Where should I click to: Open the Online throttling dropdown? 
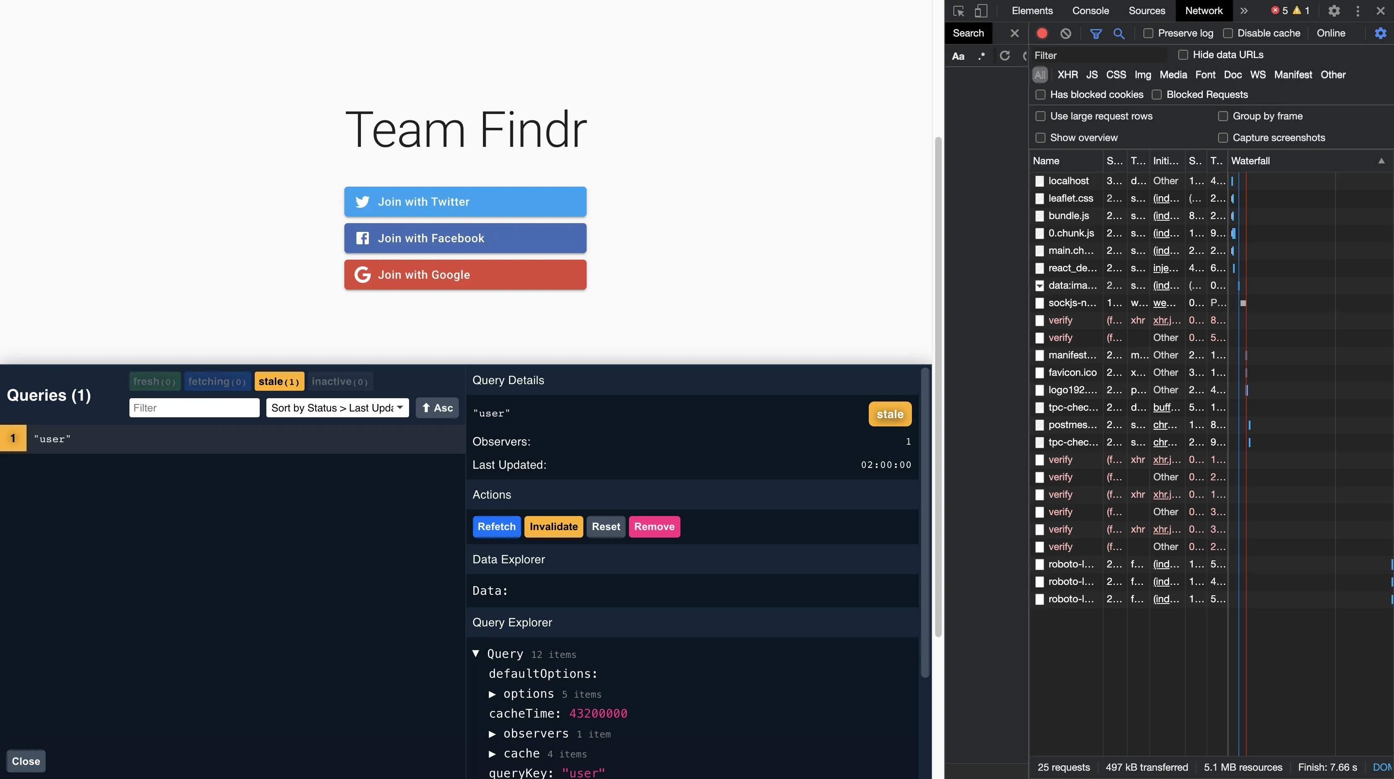[x=1331, y=34]
